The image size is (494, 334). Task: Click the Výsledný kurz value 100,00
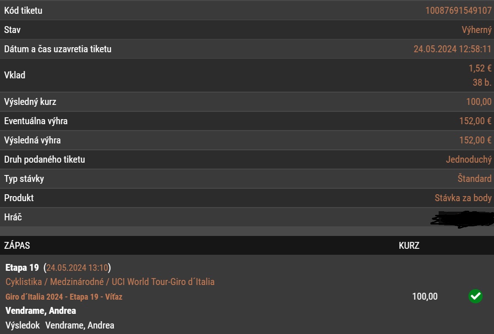coord(479,102)
